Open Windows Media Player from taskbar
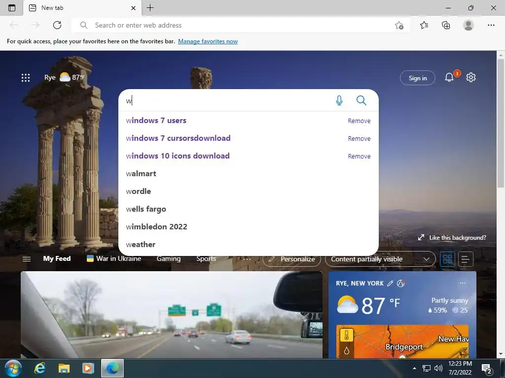This screenshot has width=505, height=378. pyautogui.click(x=88, y=368)
